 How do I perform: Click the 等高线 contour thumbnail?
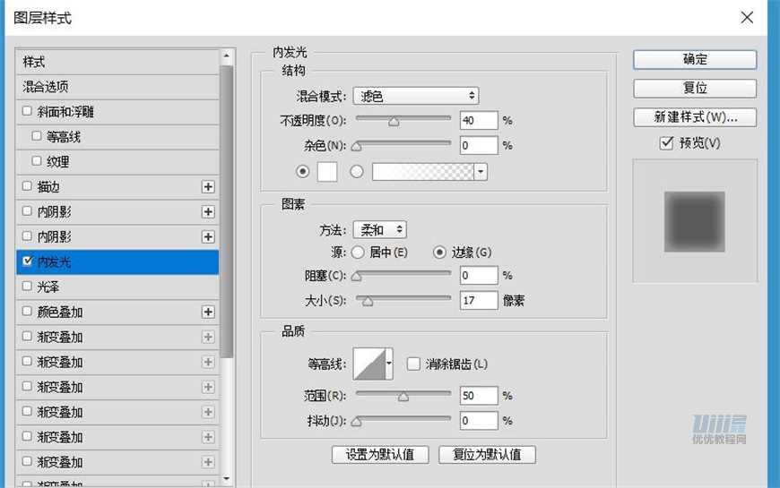click(x=369, y=364)
